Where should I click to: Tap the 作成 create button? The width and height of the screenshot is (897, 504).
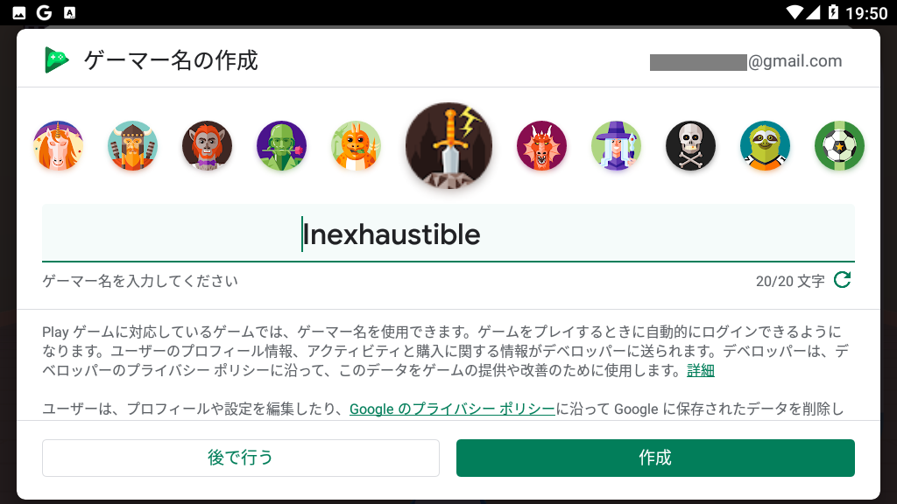pos(655,458)
